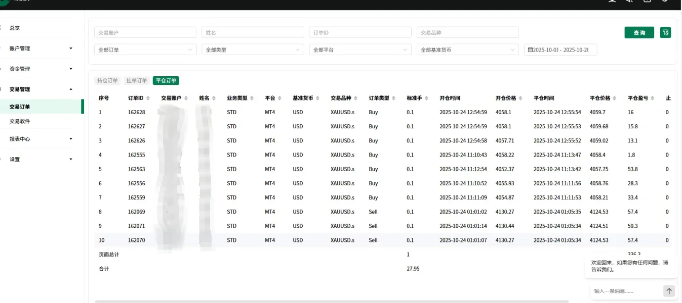Sort by 订单类型 column
Image resolution: width=682 pixels, height=303 pixels.
point(394,98)
